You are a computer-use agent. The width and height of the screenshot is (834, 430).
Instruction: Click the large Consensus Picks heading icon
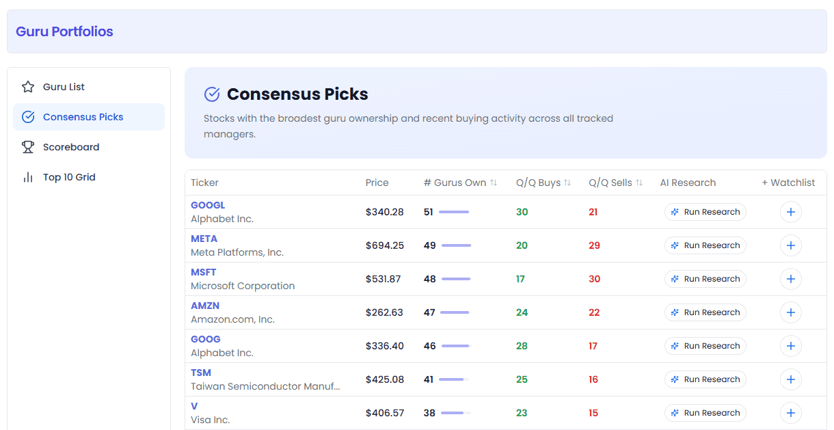coord(212,94)
